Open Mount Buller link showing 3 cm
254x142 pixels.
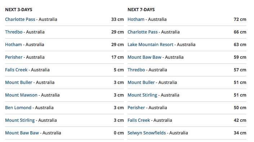click(19, 83)
